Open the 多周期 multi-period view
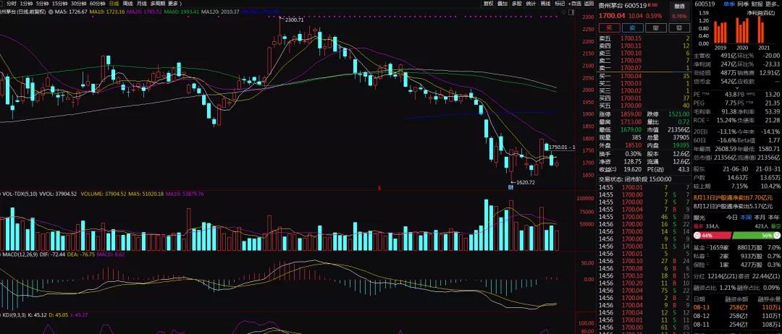Viewport: 782px width, 334px height. pyautogui.click(x=157, y=4)
